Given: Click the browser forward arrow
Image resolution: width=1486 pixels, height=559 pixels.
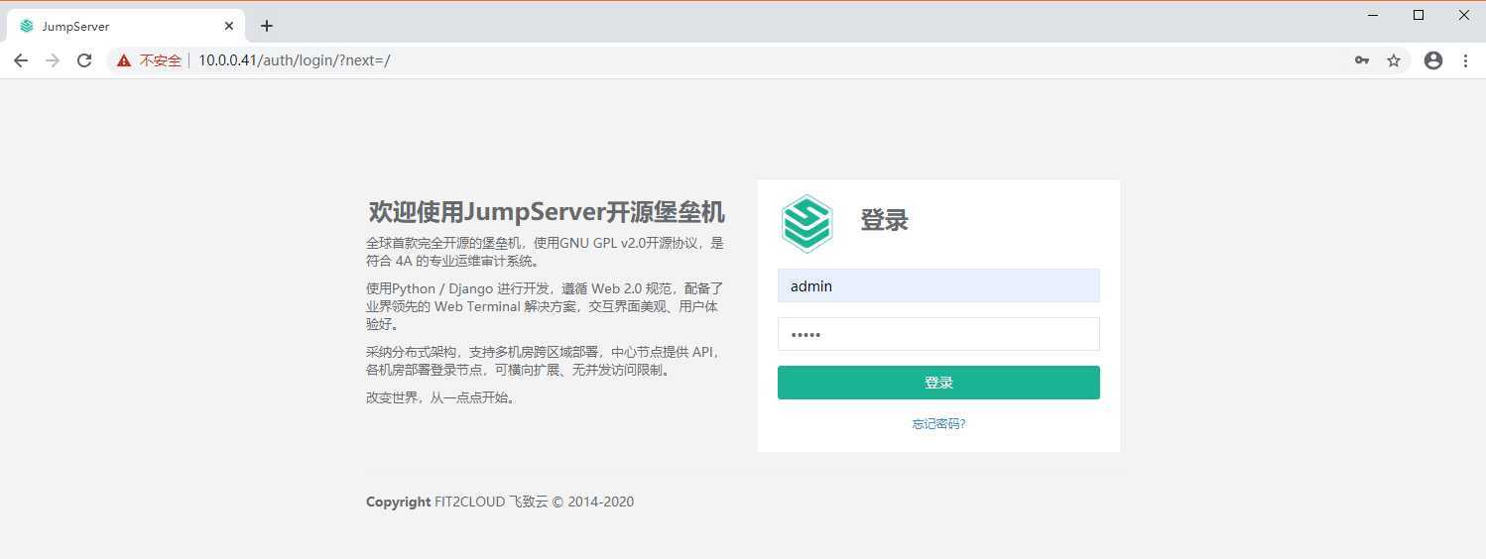Looking at the screenshot, I should coord(53,60).
